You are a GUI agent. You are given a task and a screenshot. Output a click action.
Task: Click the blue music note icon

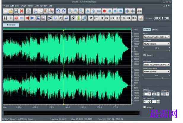[x=84, y=18]
